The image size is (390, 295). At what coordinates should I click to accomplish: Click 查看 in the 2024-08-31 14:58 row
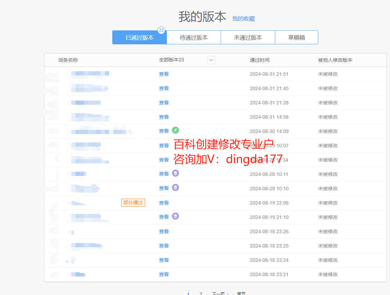point(164,117)
